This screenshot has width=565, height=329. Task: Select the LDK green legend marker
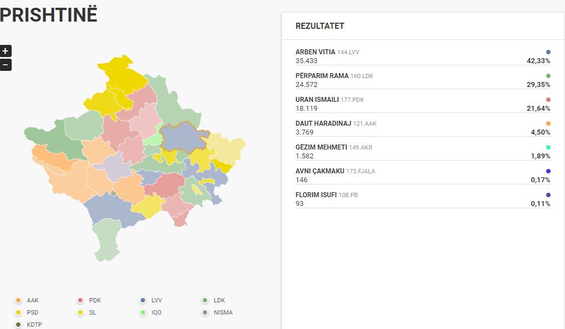[x=205, y=300]
